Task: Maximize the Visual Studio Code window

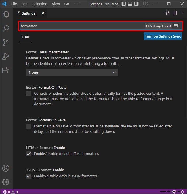Action: pos(169,4)
